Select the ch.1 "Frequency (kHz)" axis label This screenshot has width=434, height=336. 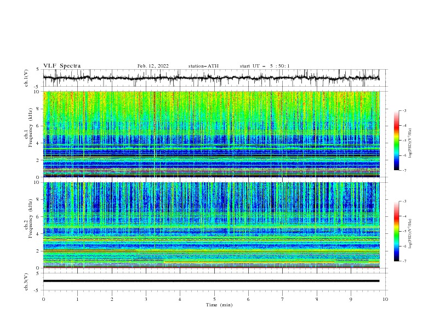click(31, 128)
